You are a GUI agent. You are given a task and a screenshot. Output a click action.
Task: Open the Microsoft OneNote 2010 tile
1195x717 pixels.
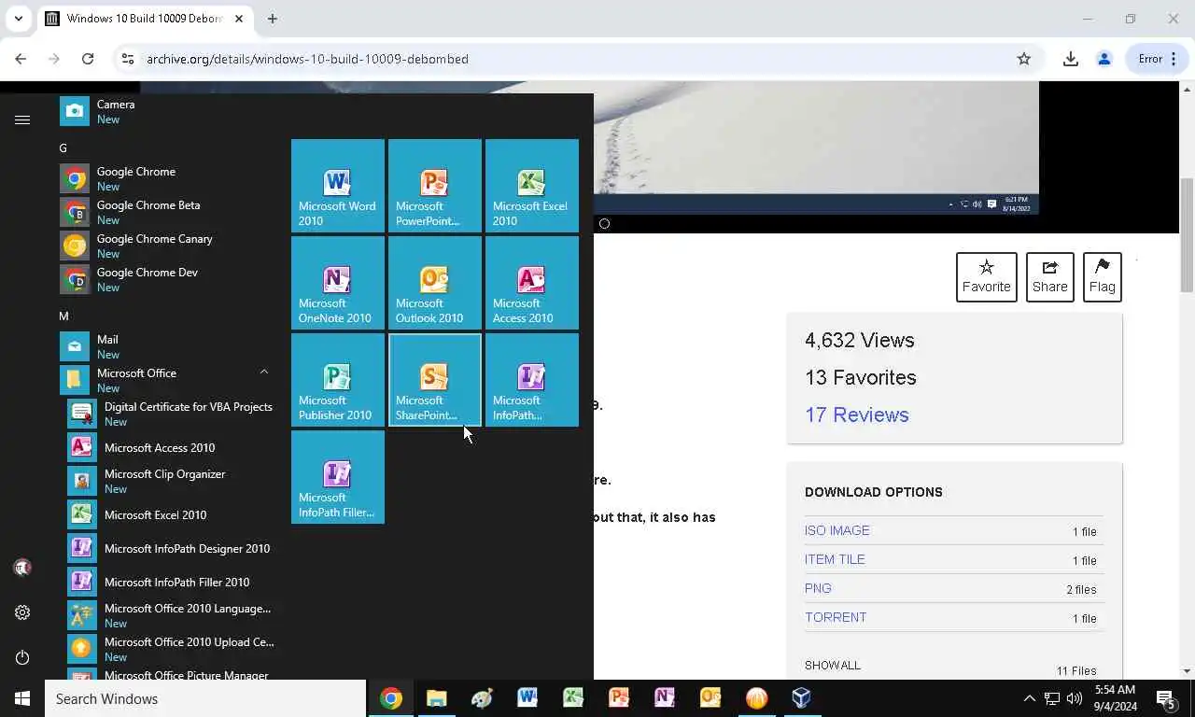pos(338,283)
